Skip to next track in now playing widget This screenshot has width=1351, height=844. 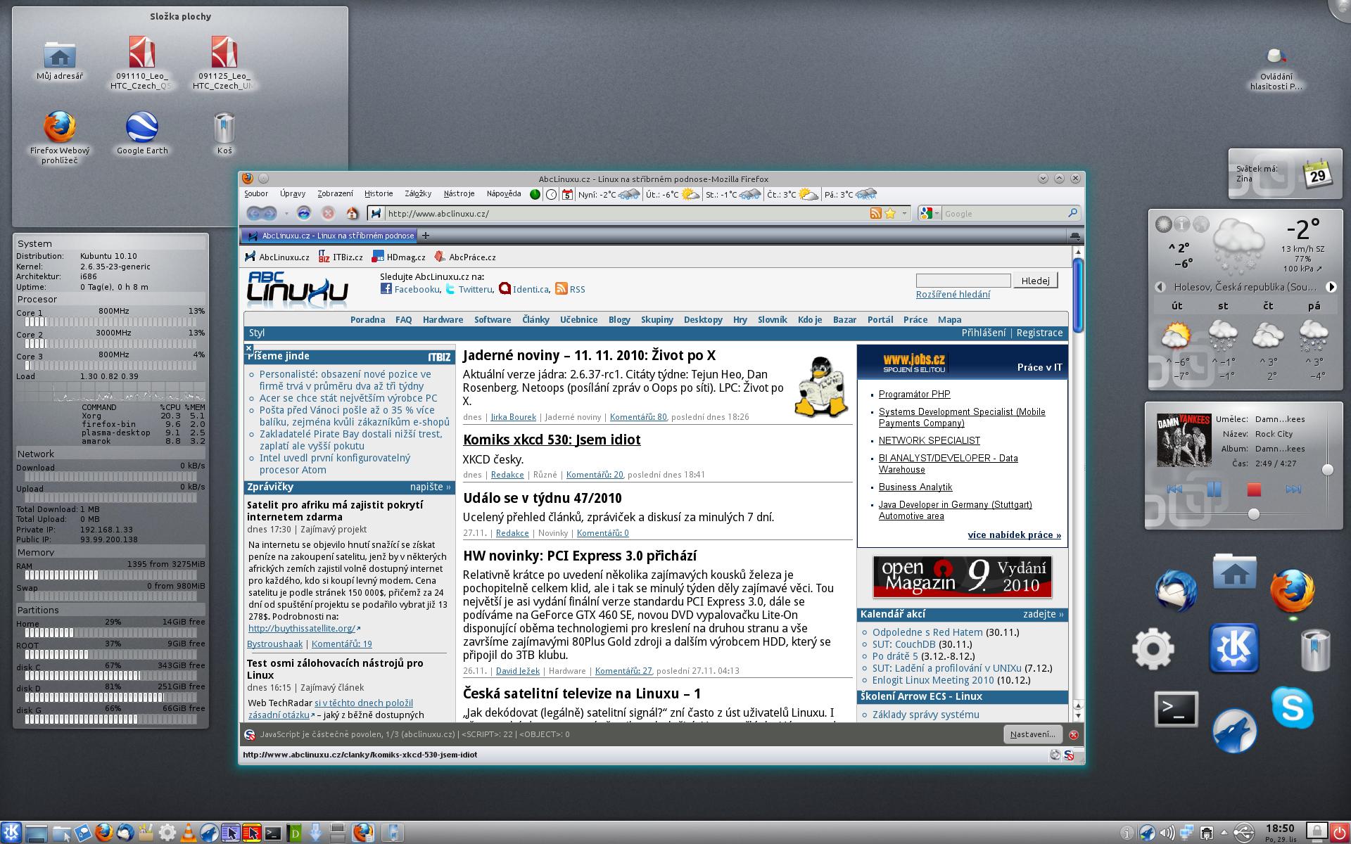(x=1293, y=489)
